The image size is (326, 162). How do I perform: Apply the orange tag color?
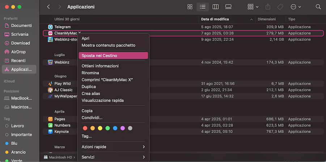[x=93, y=128]
